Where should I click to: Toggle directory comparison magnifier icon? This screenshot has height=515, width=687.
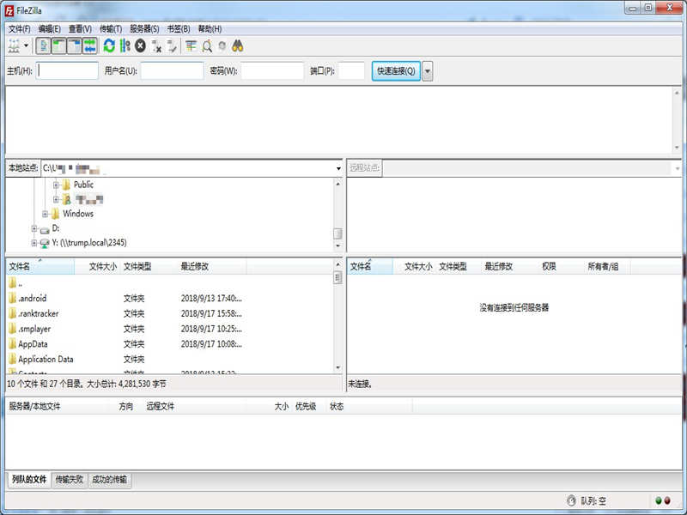click(x=207, y=45)
